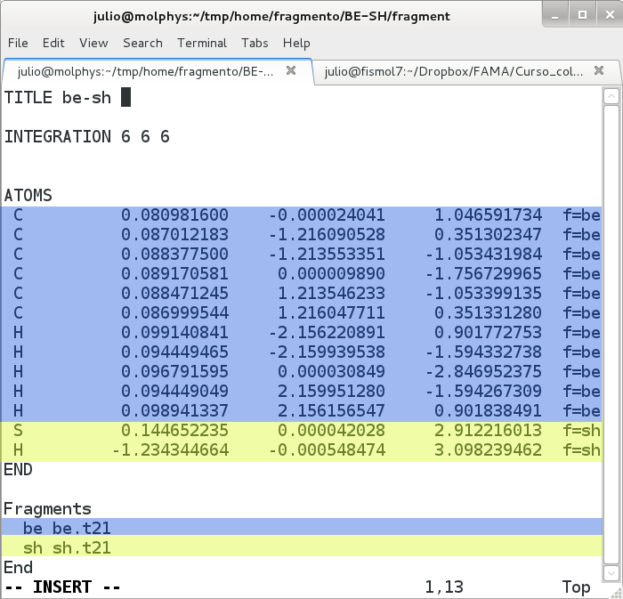
Task: Click the scrollbar down arrow
Action: 612,570
